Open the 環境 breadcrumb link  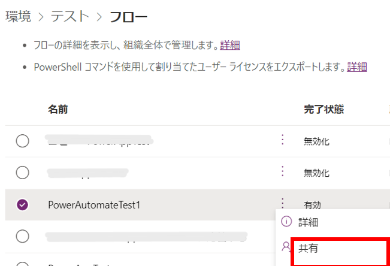18,16
